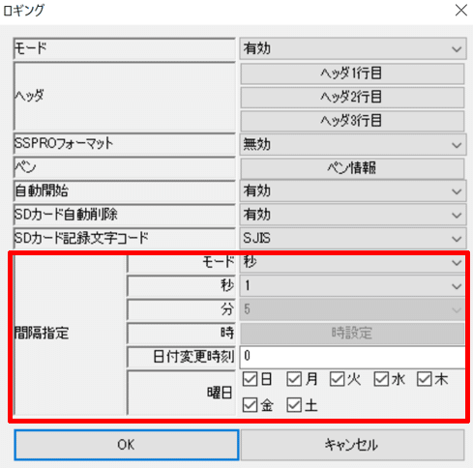Close the ロギング dialog window
The width and height of the screenshot is (473, 468).
(x=461, y=11)
